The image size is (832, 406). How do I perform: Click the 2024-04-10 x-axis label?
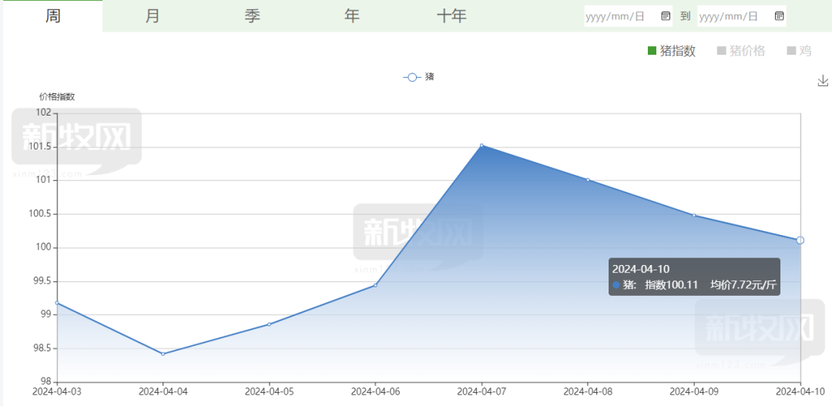pos(800,391)
